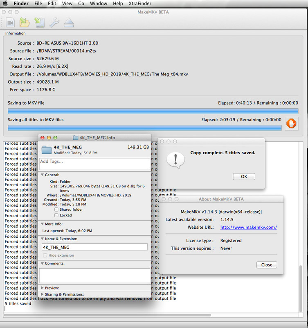Click OK in the Copy complete dialog
Screen dimensions: 308x328
tap(244, 176)
